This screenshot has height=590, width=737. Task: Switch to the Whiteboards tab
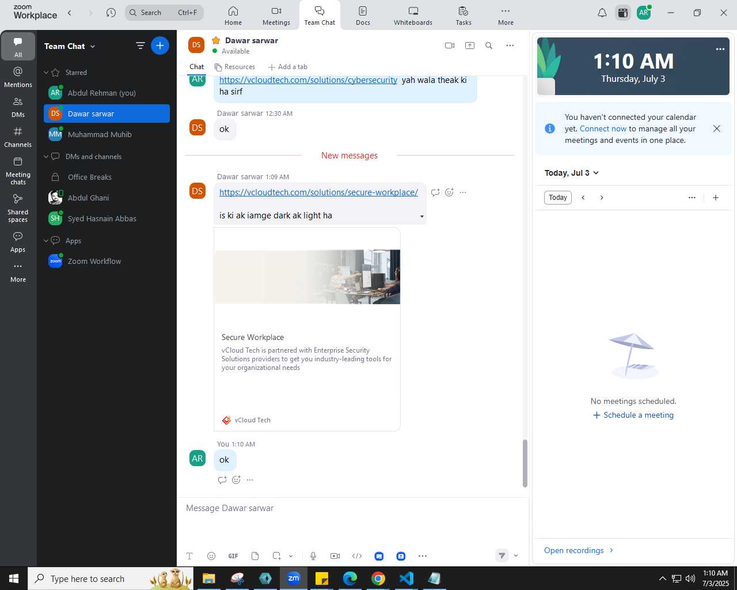(413, 16)
